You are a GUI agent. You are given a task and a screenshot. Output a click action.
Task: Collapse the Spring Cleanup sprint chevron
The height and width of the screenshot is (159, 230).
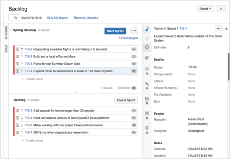11,30
